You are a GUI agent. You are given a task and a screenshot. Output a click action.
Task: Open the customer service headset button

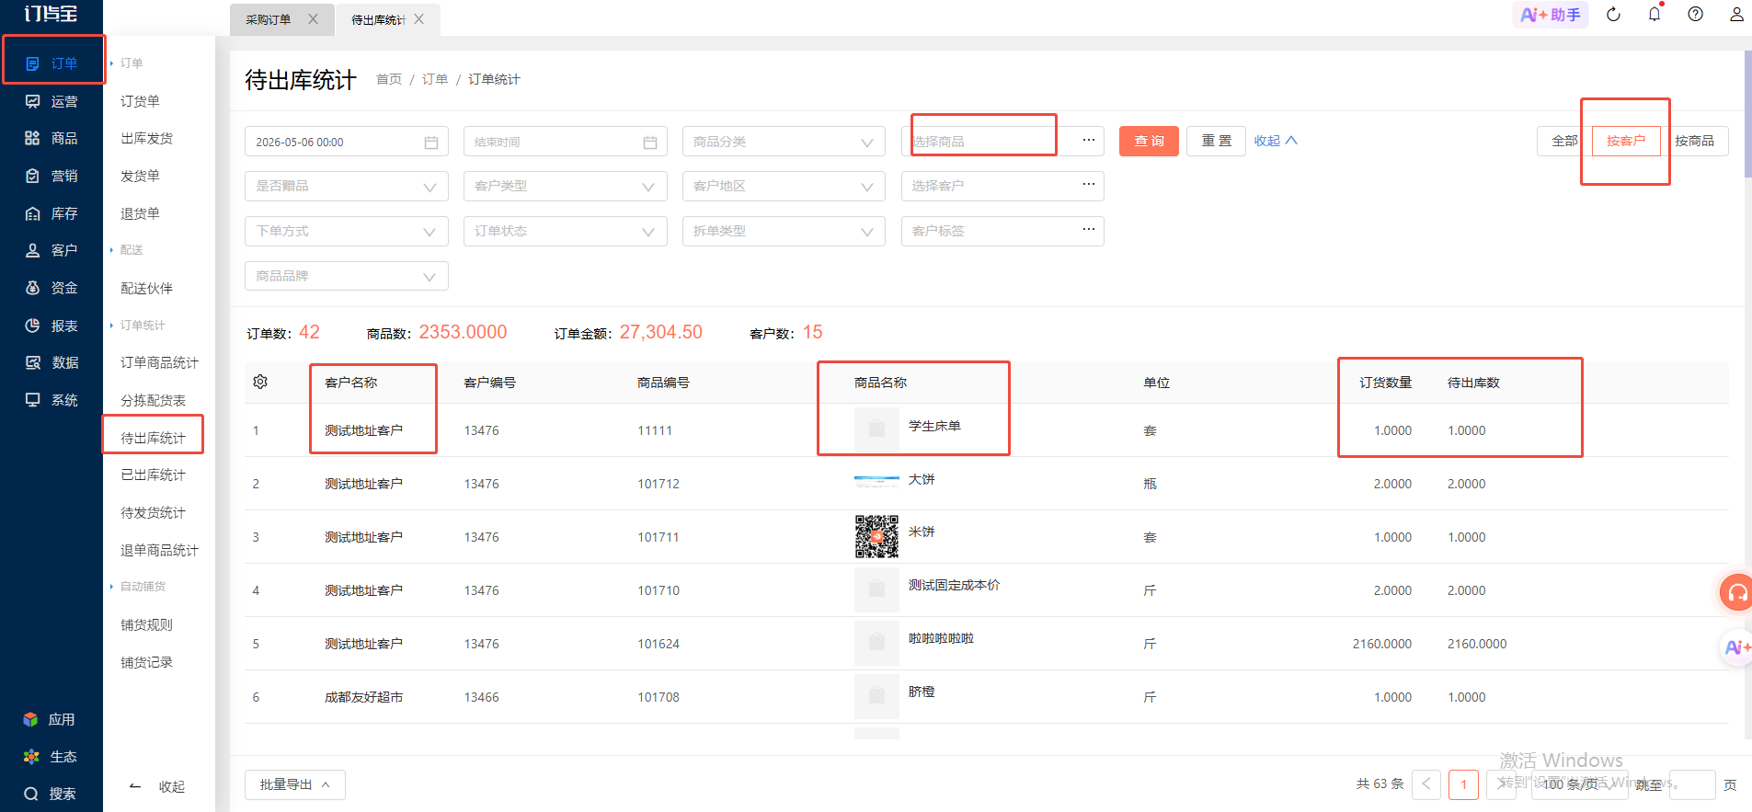1736,592
